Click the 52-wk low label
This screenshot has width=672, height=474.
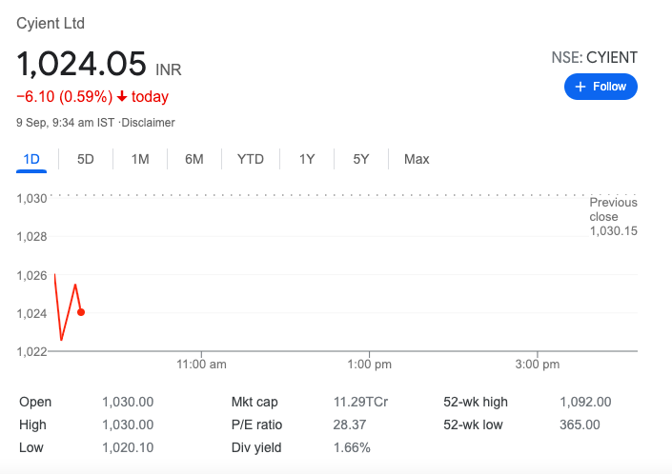(x=473, y=425)
